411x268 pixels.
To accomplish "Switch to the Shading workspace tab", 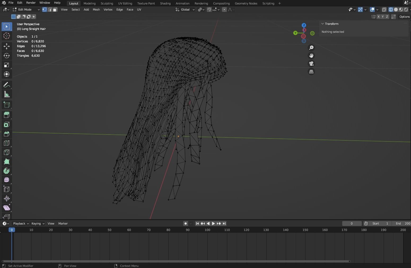I will coord(165,3).
